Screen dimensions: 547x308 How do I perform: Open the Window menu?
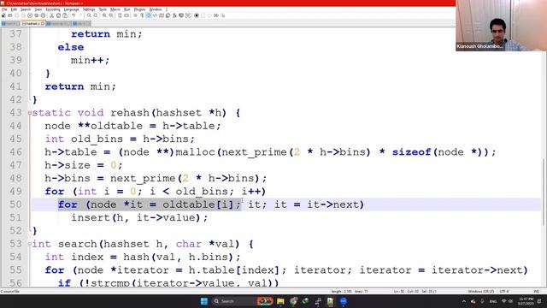[x=156, y=9]
